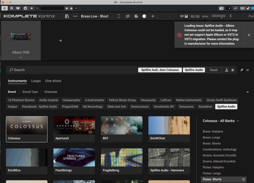Click the preset name field in host toolbar
254x183 pixels.
(x=52, y=8)
